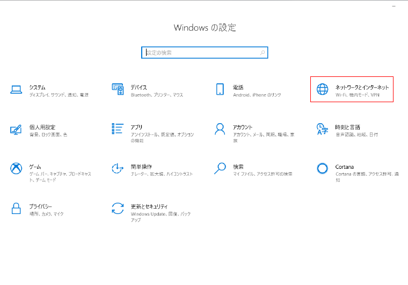Image resolution: width=408 pixels, height=285 pixels.
Task: Click the text ゲーム バー、キャプチャ、ブロードキャスト
Action: pos(60,177)
